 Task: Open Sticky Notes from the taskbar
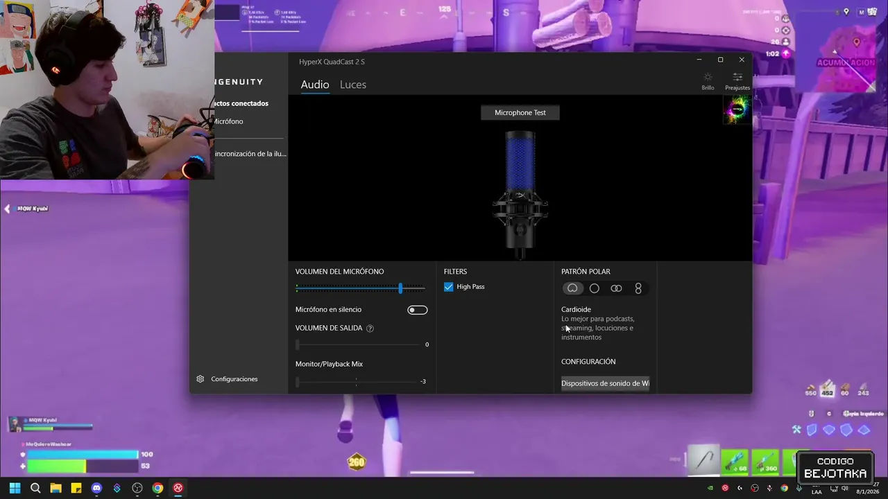(76, 488)
